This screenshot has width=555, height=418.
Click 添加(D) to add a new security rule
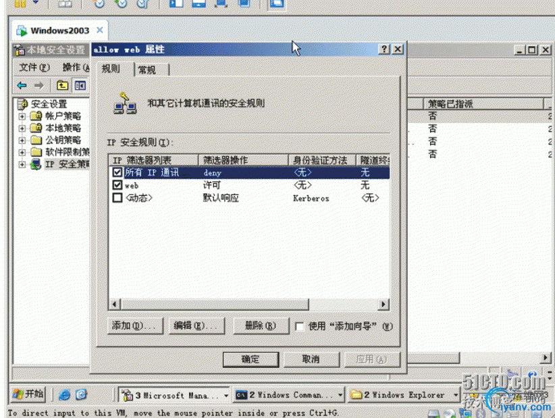pyautogui.click(x=134, y=325)
